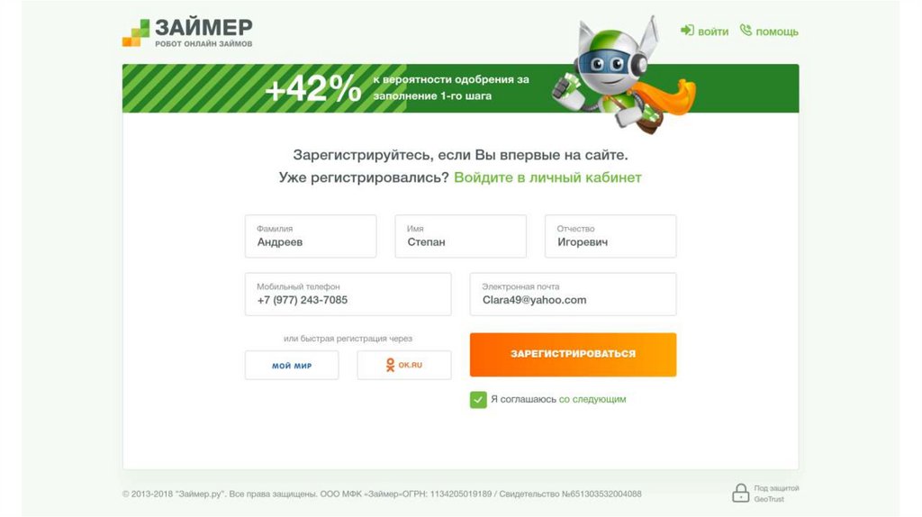Click the OK.ru orange icon
Viewport: 922px width, 517px height.
coord(390,365)
